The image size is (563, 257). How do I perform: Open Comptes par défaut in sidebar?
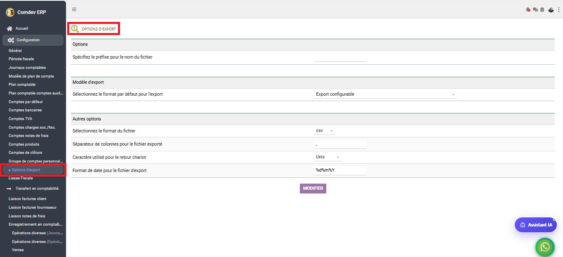(x=26, y=102)
